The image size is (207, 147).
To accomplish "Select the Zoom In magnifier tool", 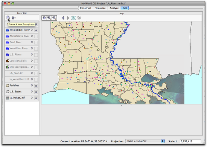I will (x=49, y=18).
